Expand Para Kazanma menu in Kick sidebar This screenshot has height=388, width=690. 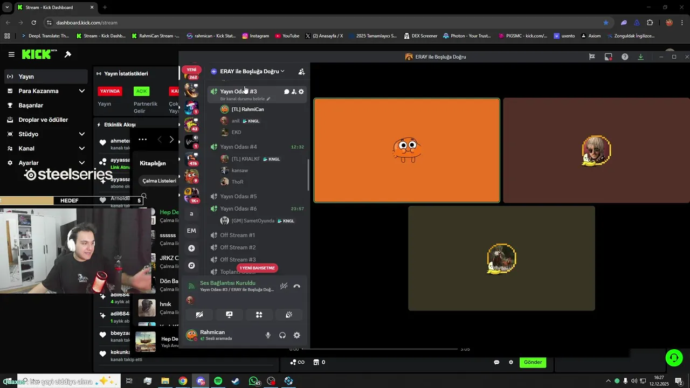[45, 91]
